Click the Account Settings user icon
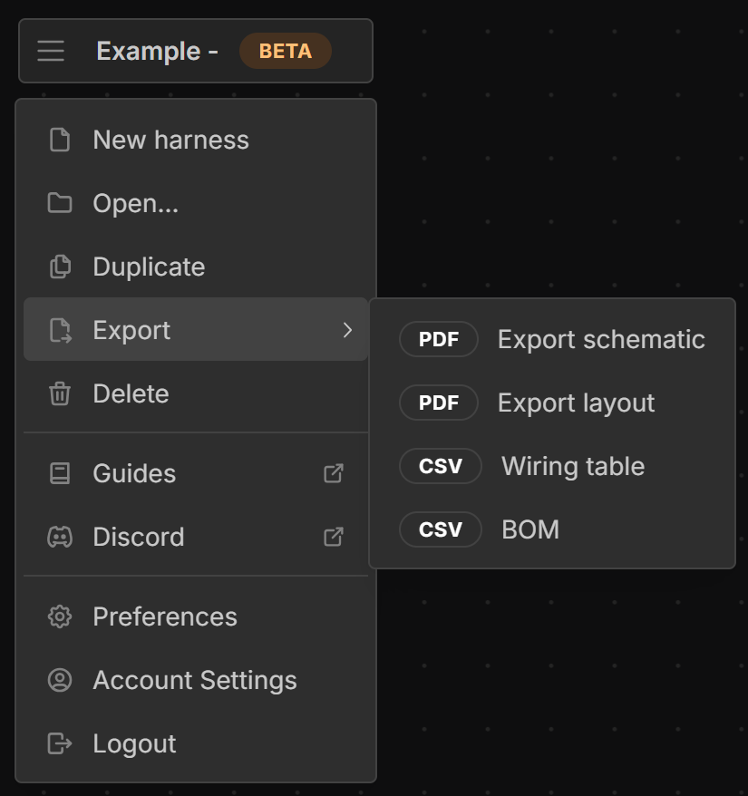 (60, 680)
